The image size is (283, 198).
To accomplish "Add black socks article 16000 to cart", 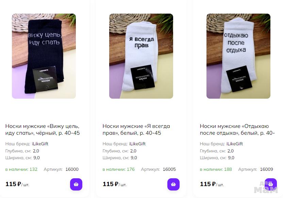I will pos(76,184).
